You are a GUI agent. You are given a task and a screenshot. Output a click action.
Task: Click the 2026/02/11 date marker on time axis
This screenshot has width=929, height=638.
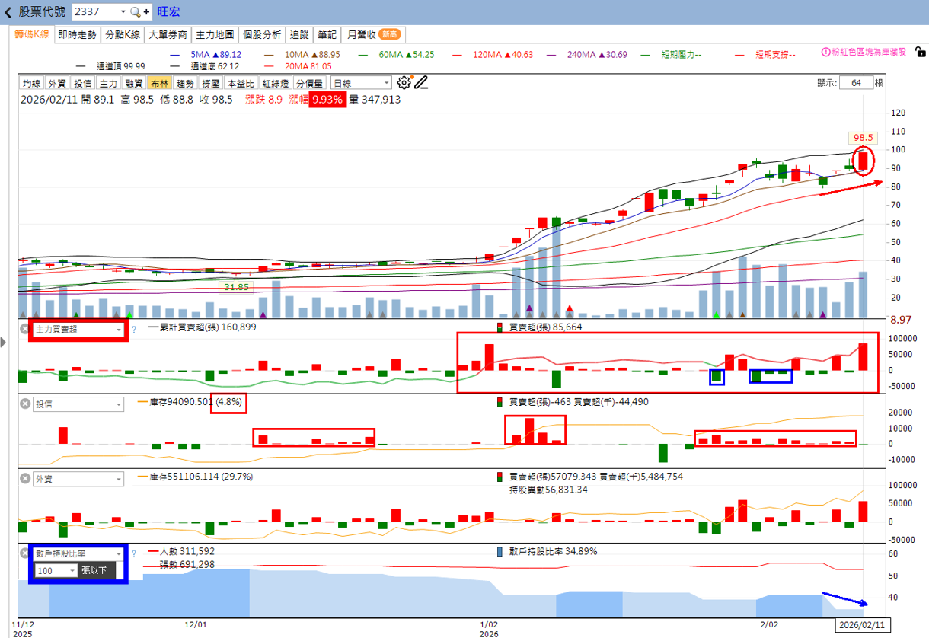(863, 624)
